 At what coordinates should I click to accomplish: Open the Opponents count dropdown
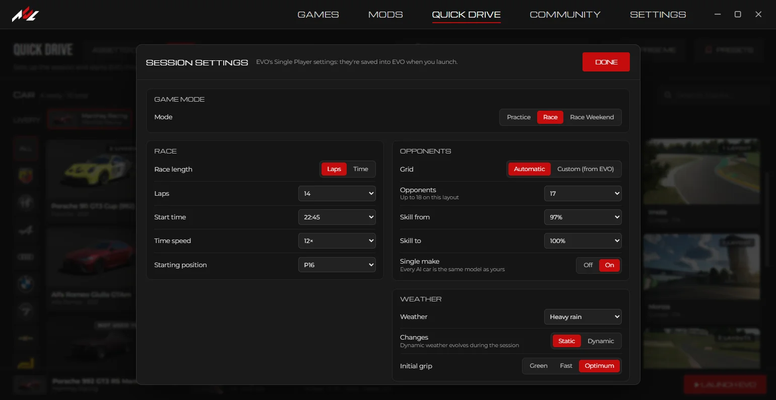583,193
